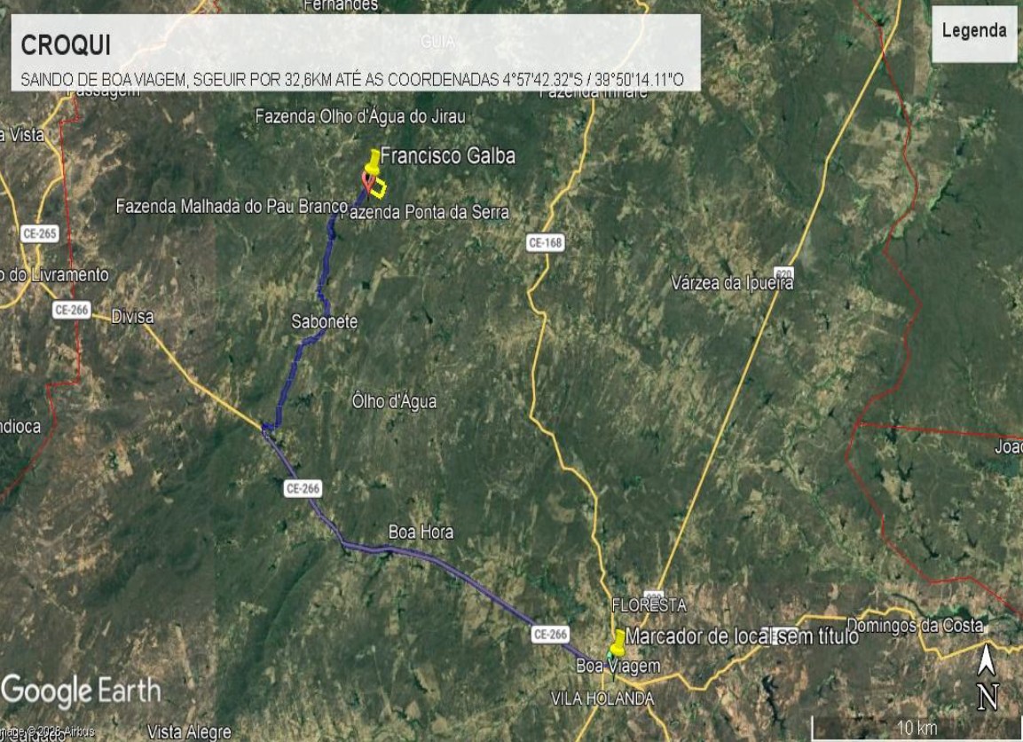Click the CE-265 road shield
This screenshot has width=1023, height=742.
tap(39, 233)
